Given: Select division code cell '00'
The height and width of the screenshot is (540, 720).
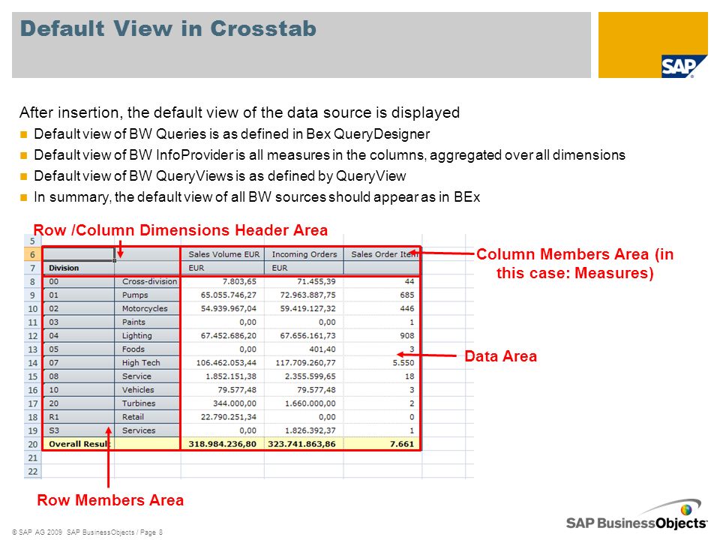Looking at the screenshot, I should click(78, 281).
